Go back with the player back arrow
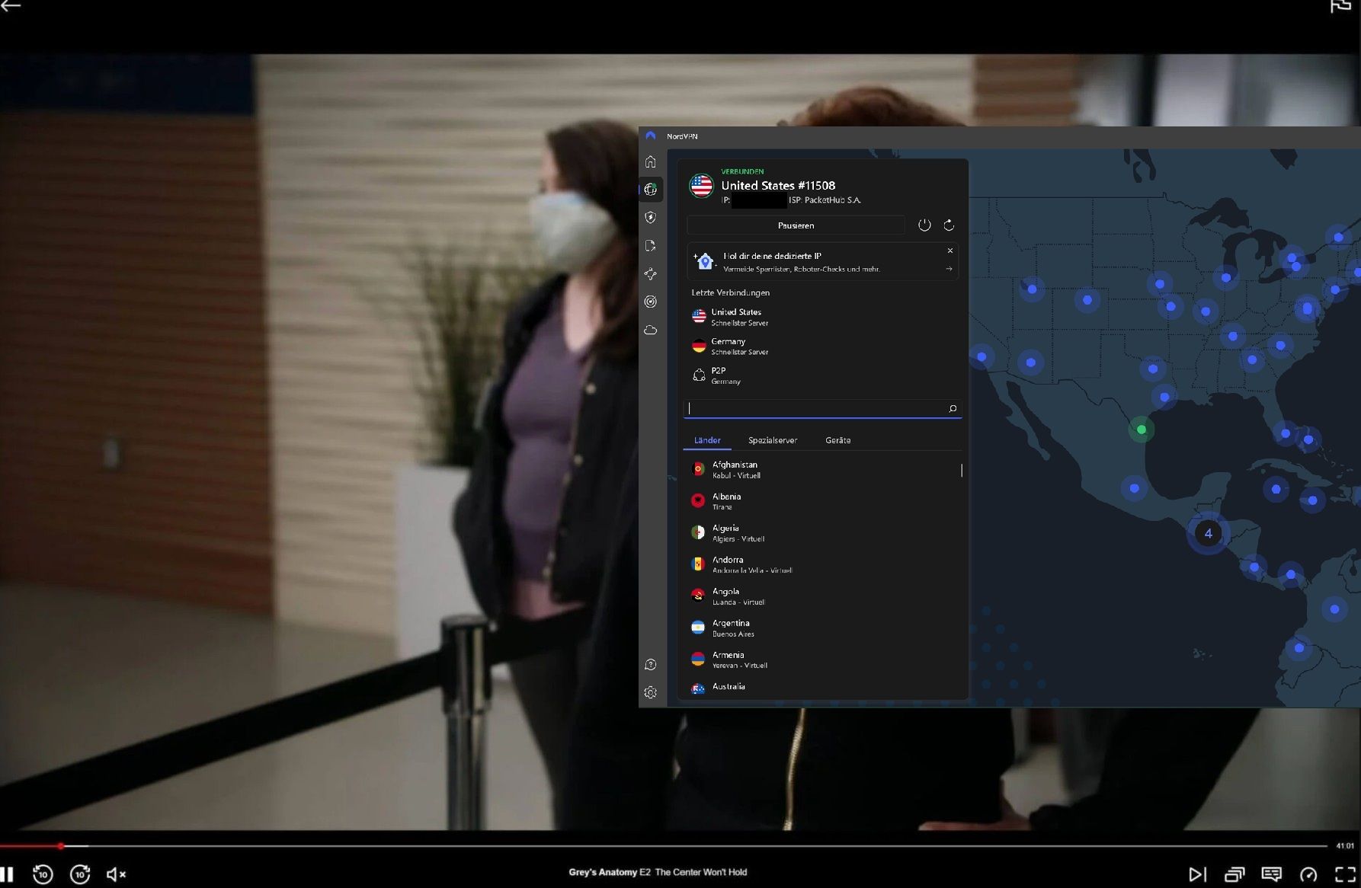The image size is (1361, 888). click(10, 6)
